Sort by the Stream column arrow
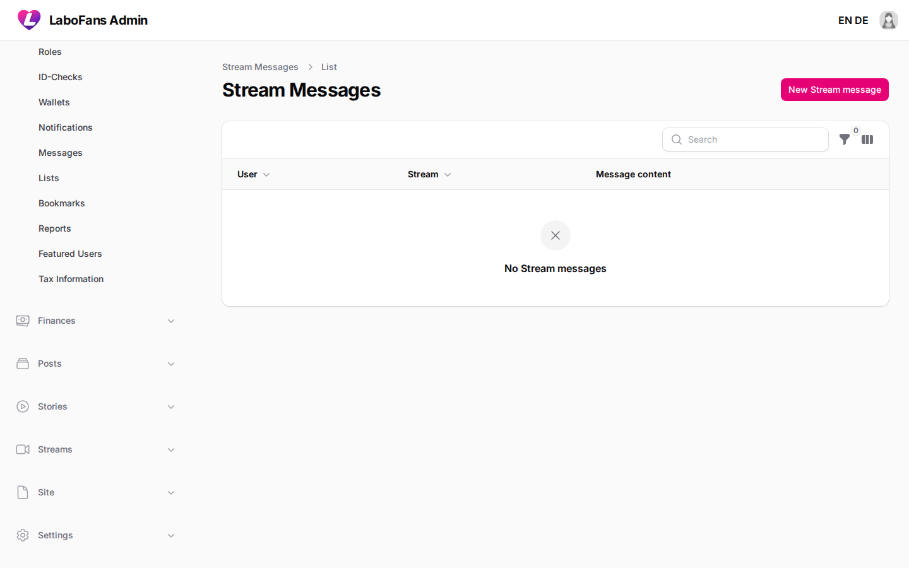Image resolution: width=909 pixels, height=568 pixels. click(448, 175)
